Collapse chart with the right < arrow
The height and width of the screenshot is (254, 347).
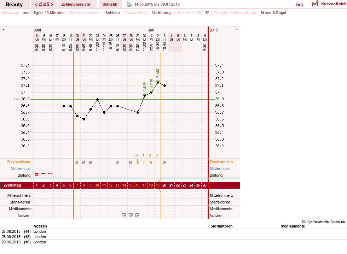coord(237,29)
